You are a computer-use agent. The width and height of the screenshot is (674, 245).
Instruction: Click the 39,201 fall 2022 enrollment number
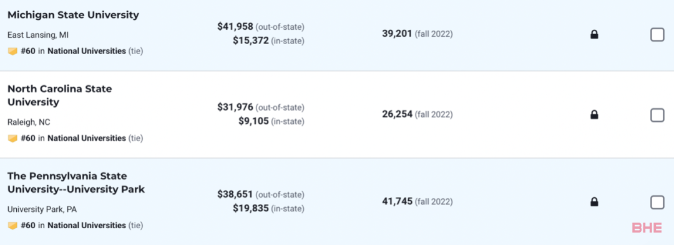(x=397, y=34)
